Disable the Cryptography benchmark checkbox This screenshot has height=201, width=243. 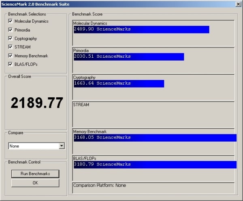click(x=11, y=38)
